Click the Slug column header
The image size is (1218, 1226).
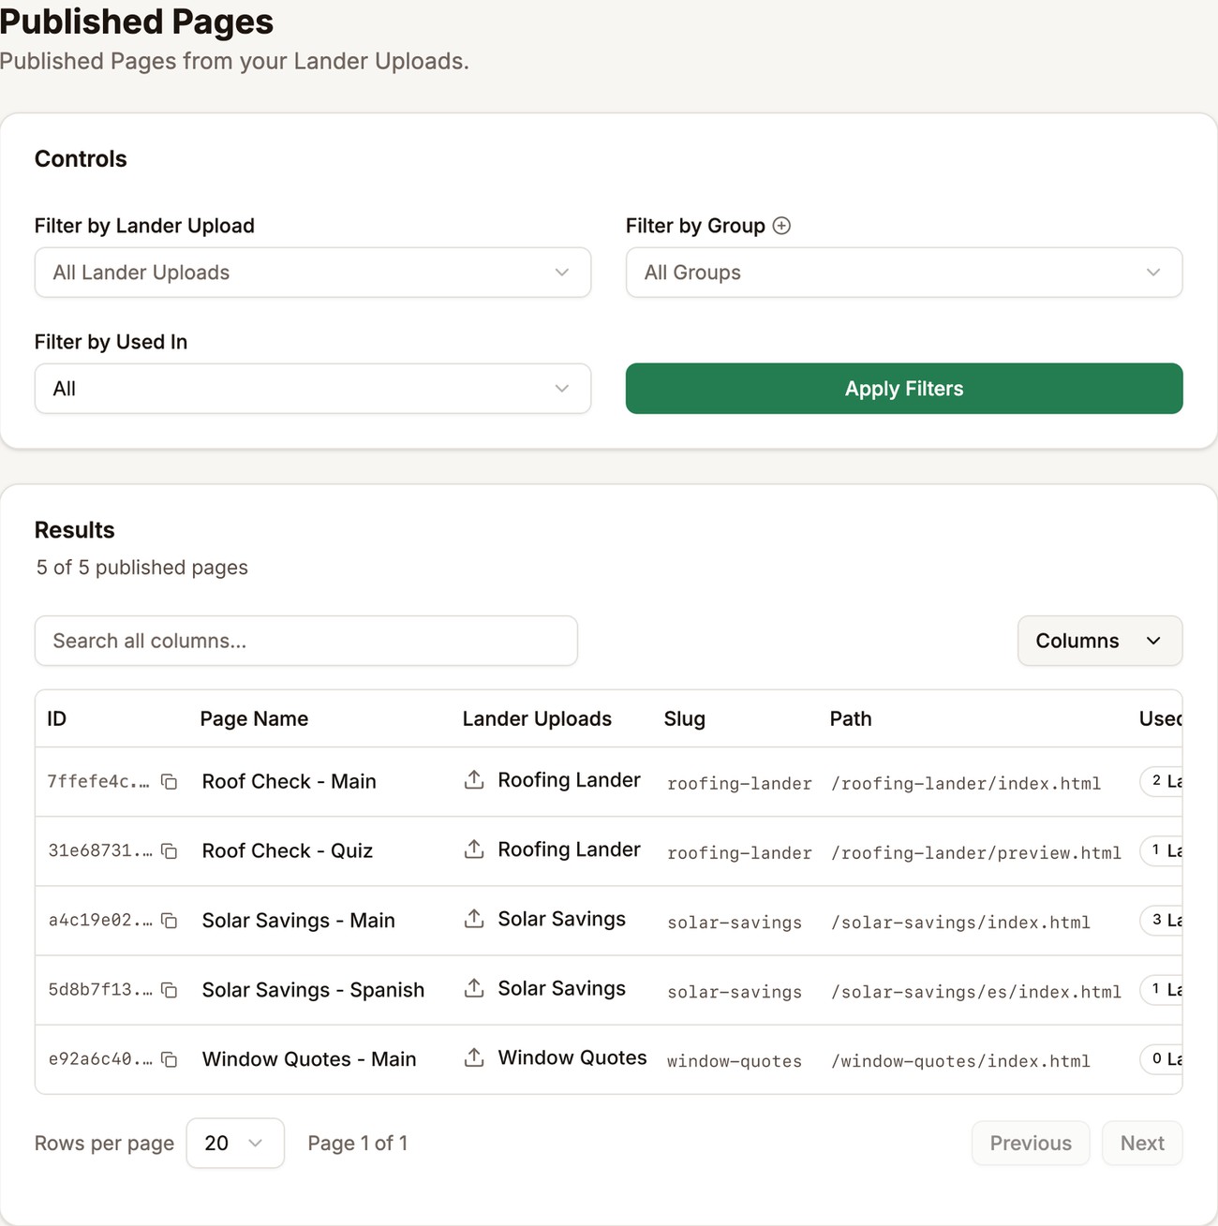point(685,718)
